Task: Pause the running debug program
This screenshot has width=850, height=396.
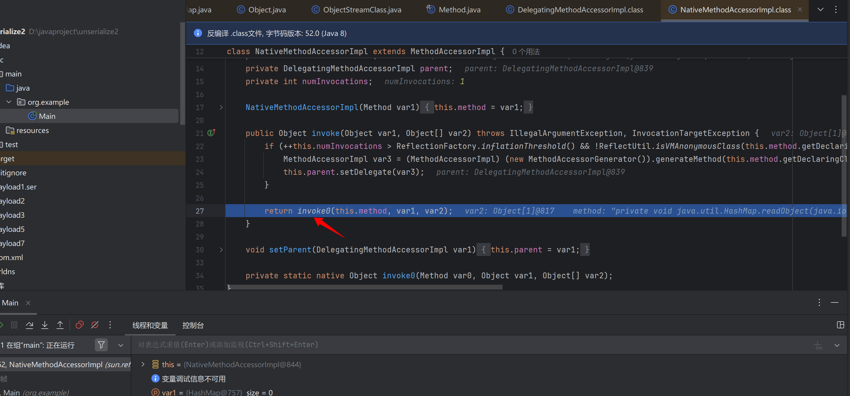Action: tap(14, 325)
